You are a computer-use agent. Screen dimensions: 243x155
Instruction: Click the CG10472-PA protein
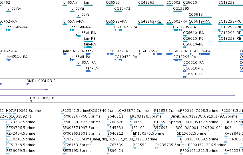pyautogui.click(x=118, y=60)
